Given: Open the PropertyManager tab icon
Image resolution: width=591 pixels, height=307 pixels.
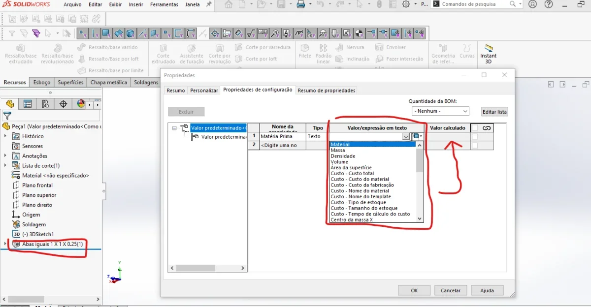Looking at the screenshot, I should click(28, 104).
